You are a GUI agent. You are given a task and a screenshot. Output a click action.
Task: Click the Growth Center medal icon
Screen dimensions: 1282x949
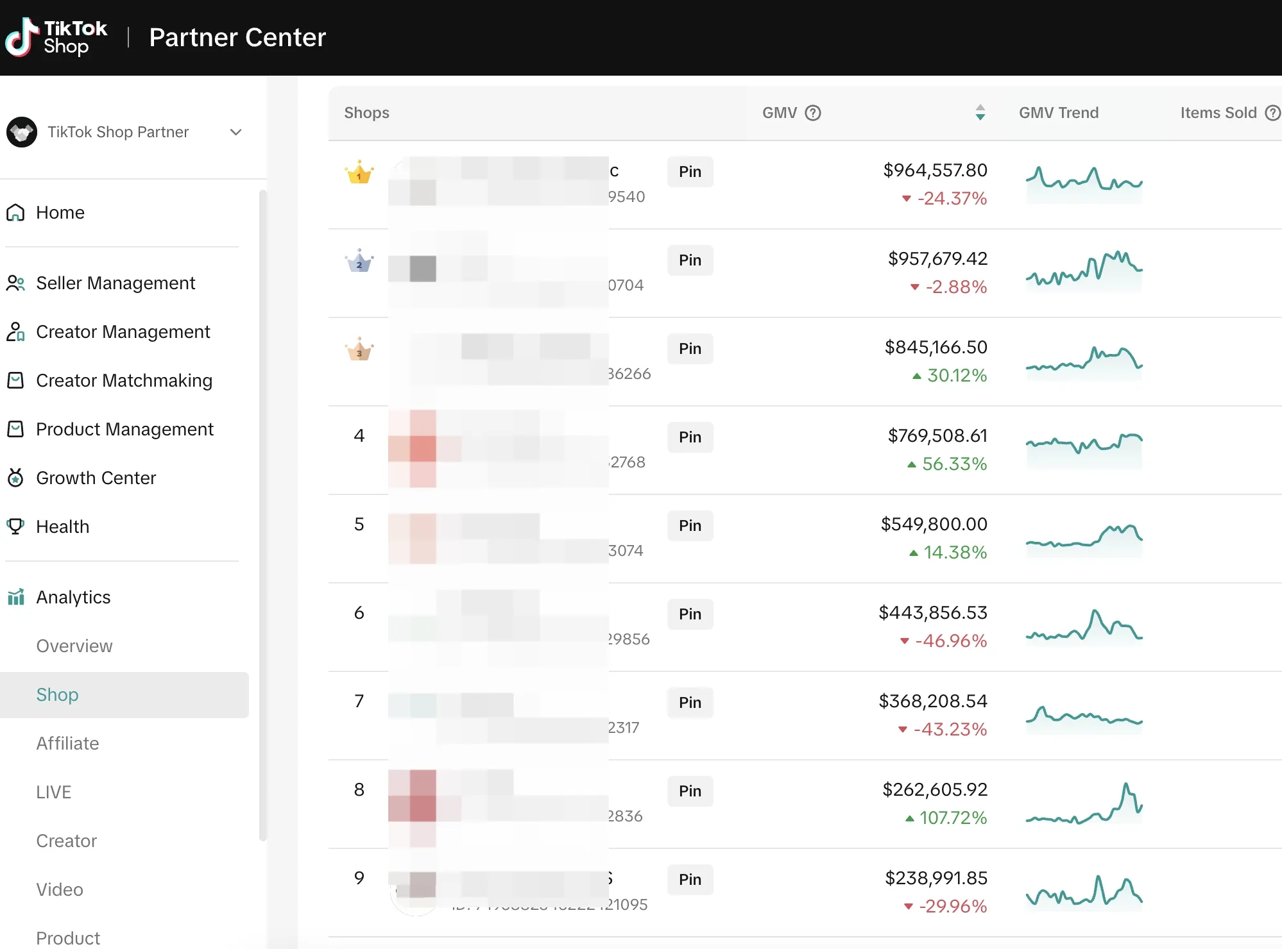(x=15, y=478)
